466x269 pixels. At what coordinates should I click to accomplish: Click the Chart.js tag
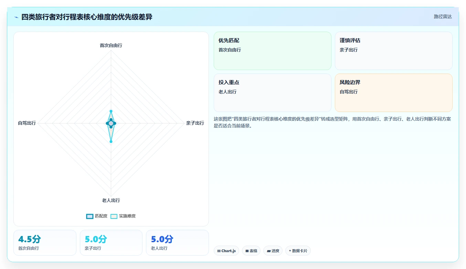(226, 251)
